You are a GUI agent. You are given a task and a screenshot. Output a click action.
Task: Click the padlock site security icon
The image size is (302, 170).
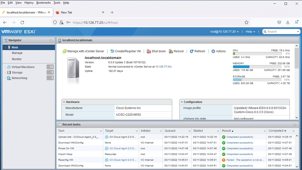coord(61,23)
